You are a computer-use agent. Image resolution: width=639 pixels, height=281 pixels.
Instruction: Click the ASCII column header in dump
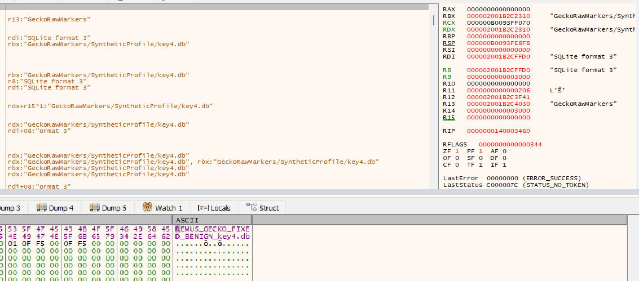pos(212,220)
